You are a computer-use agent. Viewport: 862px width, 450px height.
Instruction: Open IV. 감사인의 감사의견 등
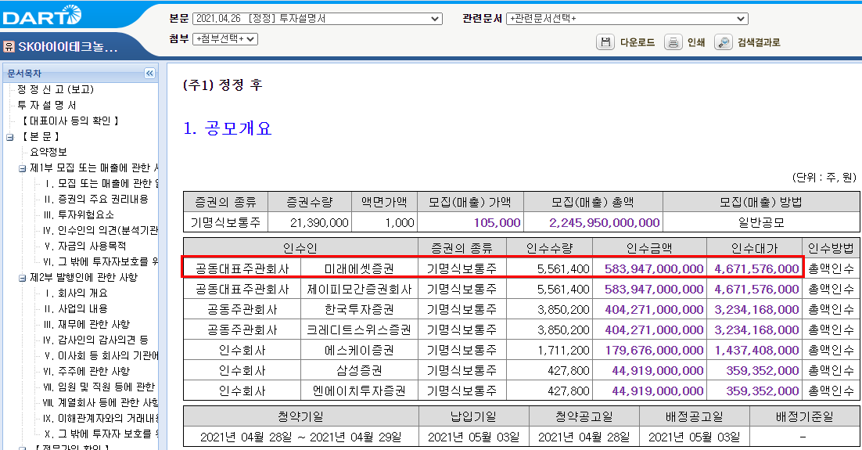click(96, 340)
